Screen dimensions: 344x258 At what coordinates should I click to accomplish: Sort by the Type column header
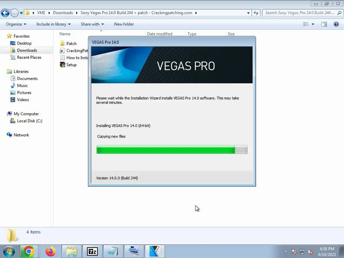[192, 34]
